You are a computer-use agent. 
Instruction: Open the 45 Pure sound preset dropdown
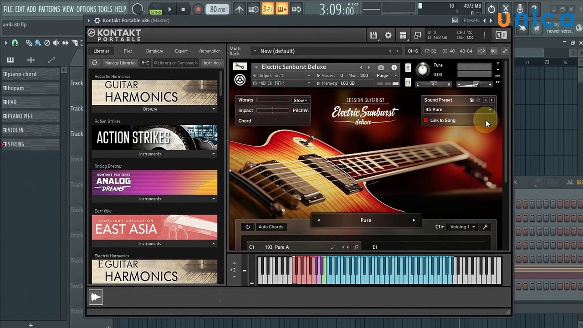point(458,110)
